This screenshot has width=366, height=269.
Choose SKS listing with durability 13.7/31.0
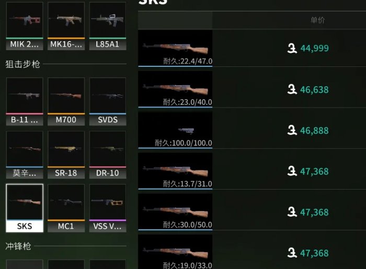click(x=252, y=171)
